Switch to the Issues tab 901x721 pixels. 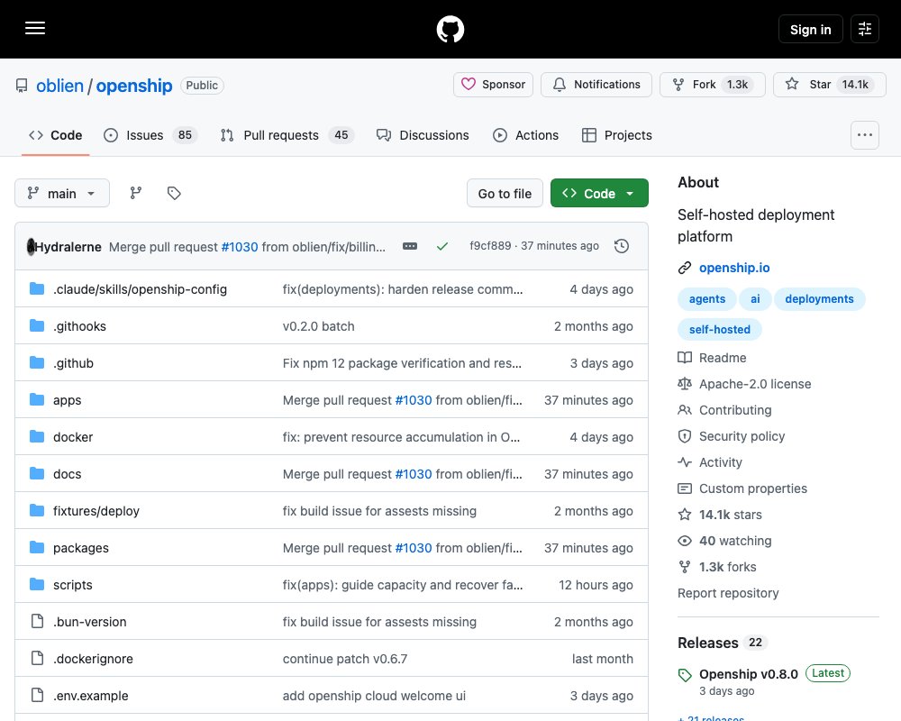pos(150,135)
